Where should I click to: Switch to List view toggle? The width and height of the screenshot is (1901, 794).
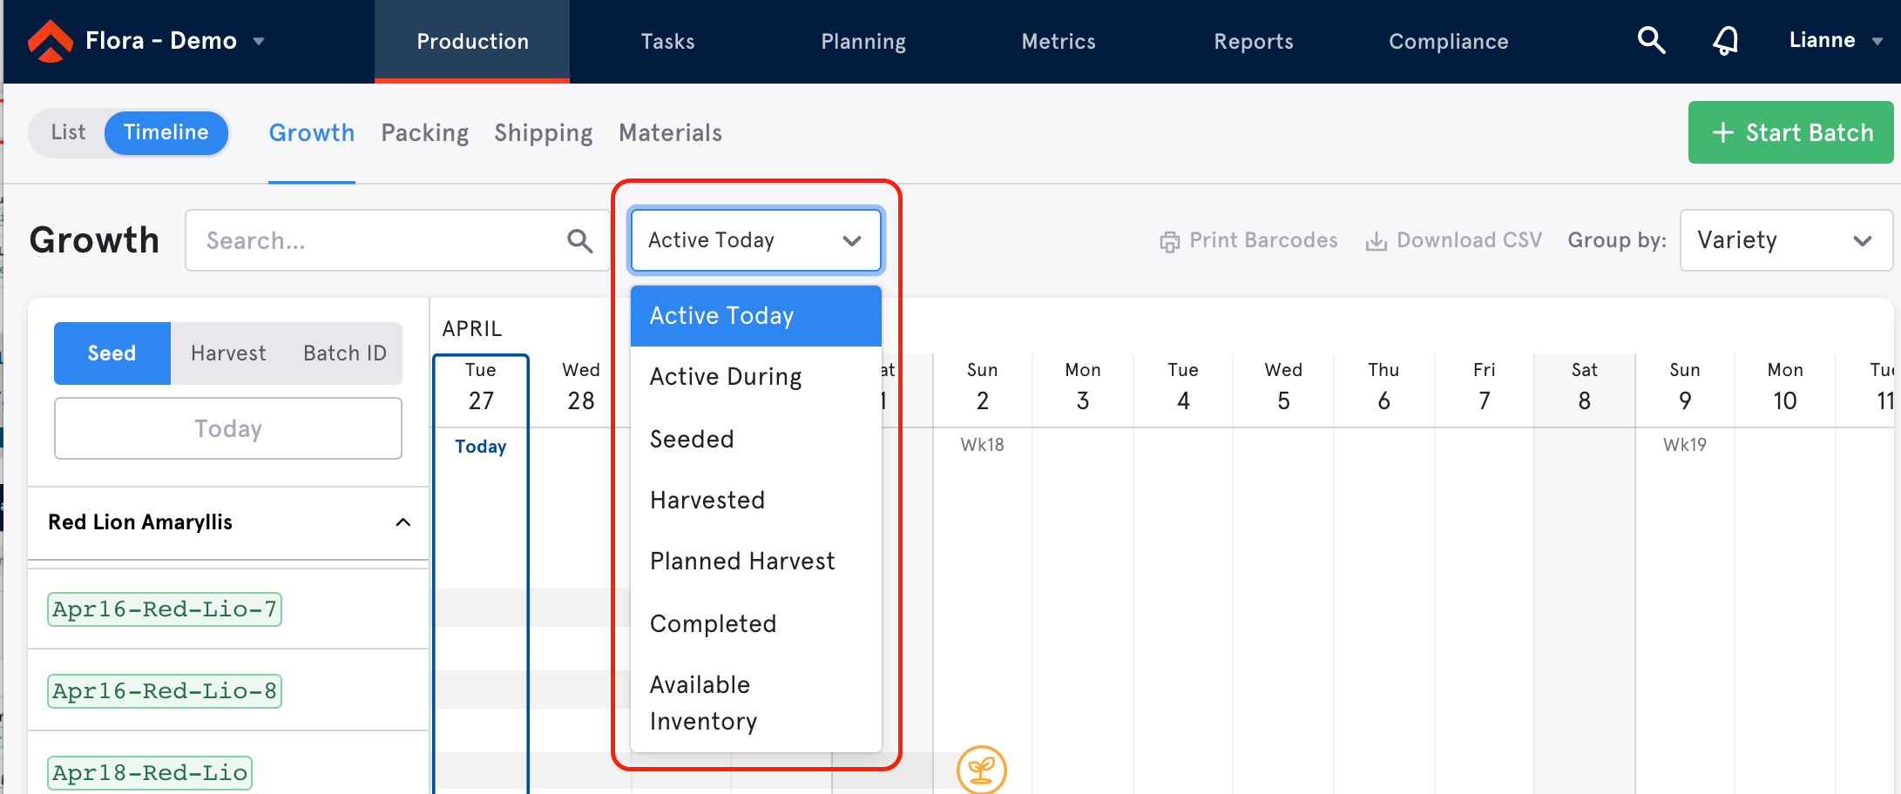(x=68, y=132)
